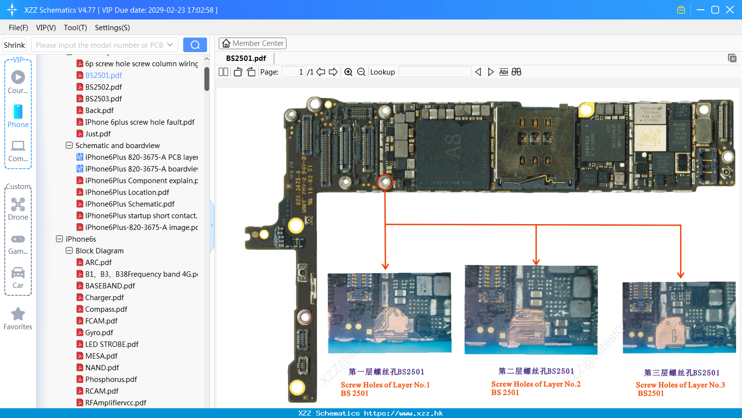Zoom in on the PDF
Viewport: 742px width, 418px height.
pyautogui.click(x=348, y=72)
